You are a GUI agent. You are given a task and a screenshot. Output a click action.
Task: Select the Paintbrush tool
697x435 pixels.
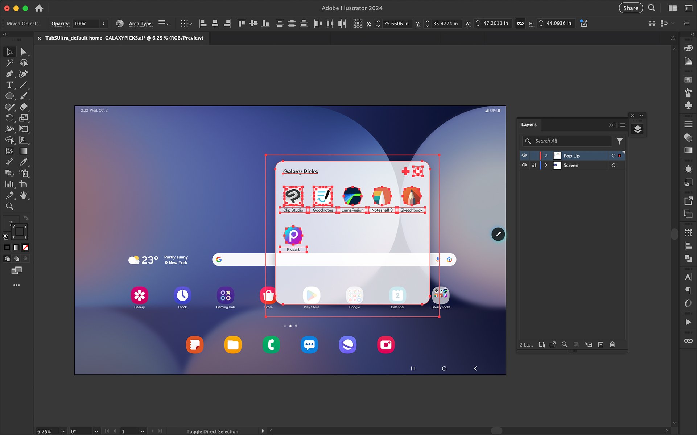24,96
